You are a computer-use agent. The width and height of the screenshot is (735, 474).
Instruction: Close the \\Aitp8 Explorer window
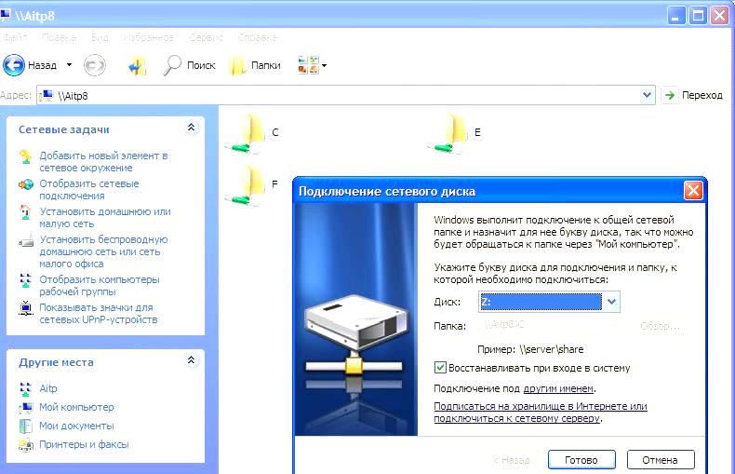[720, 16]
